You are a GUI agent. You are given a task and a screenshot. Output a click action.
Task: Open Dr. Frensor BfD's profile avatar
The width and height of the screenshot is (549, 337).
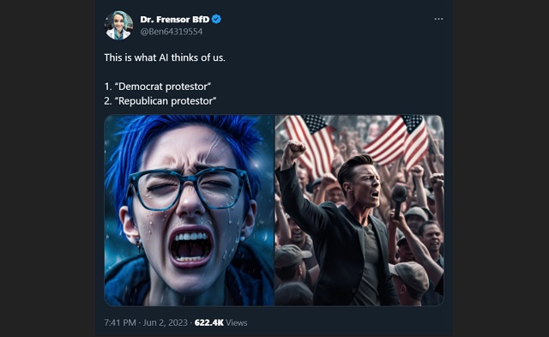tap(118, 25)
